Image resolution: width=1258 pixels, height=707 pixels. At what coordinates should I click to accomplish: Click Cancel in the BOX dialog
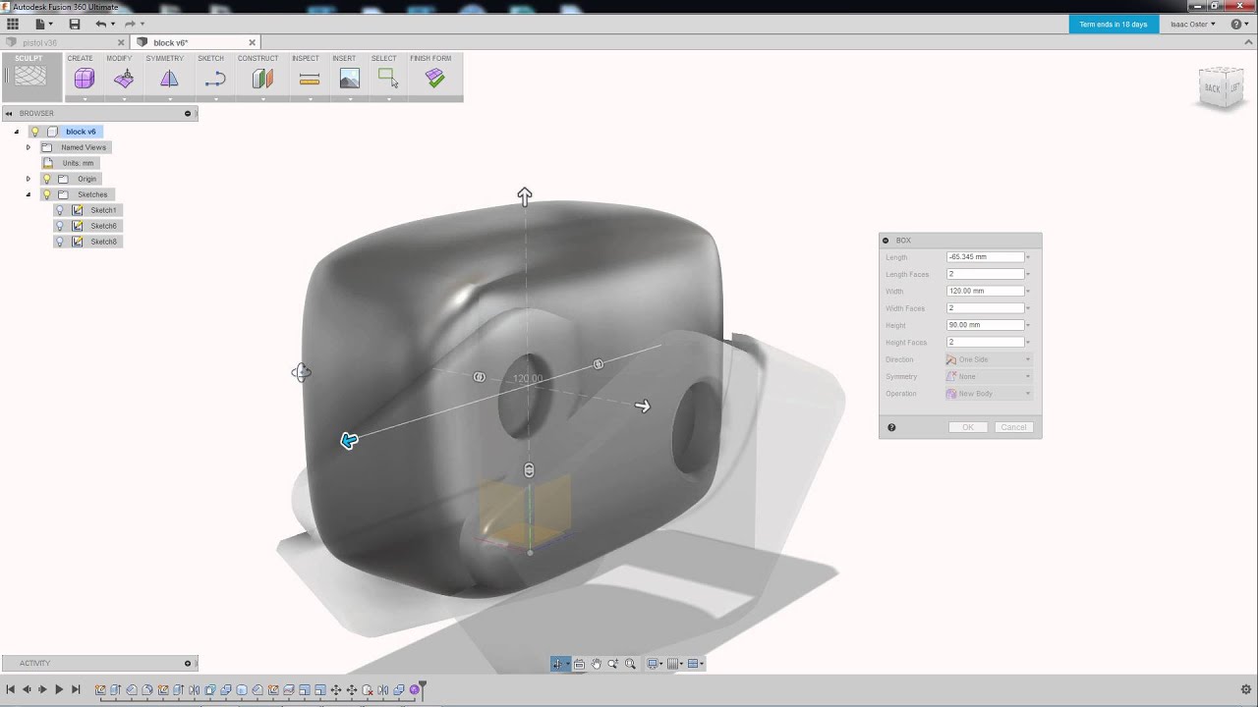[1013, 427]
